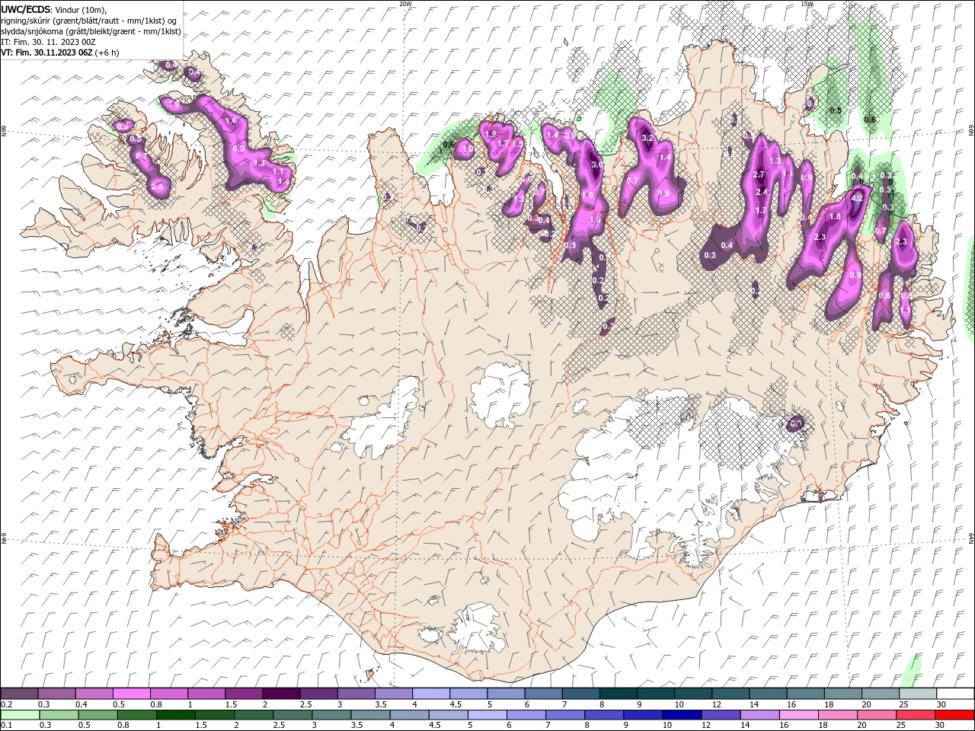Select the pale green 0.1 swatch in lower legend
This screenshot has width=975, height=731.
click(x=19, y=715)
